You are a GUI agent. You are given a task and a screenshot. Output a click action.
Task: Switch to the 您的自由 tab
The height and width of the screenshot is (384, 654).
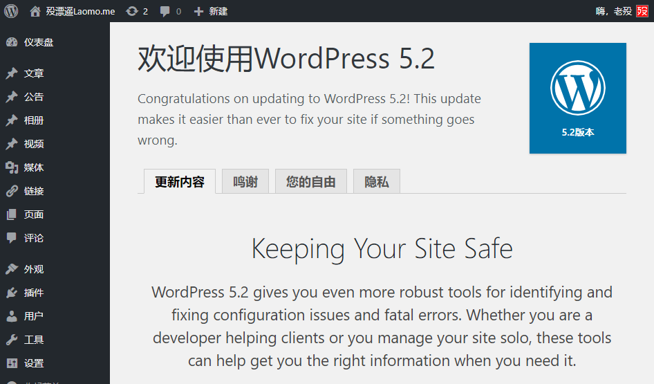[x=310, y=181]
